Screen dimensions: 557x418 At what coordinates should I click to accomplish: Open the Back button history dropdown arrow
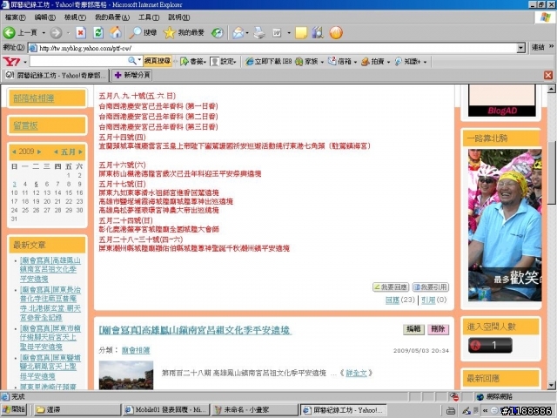click(44, 32)
